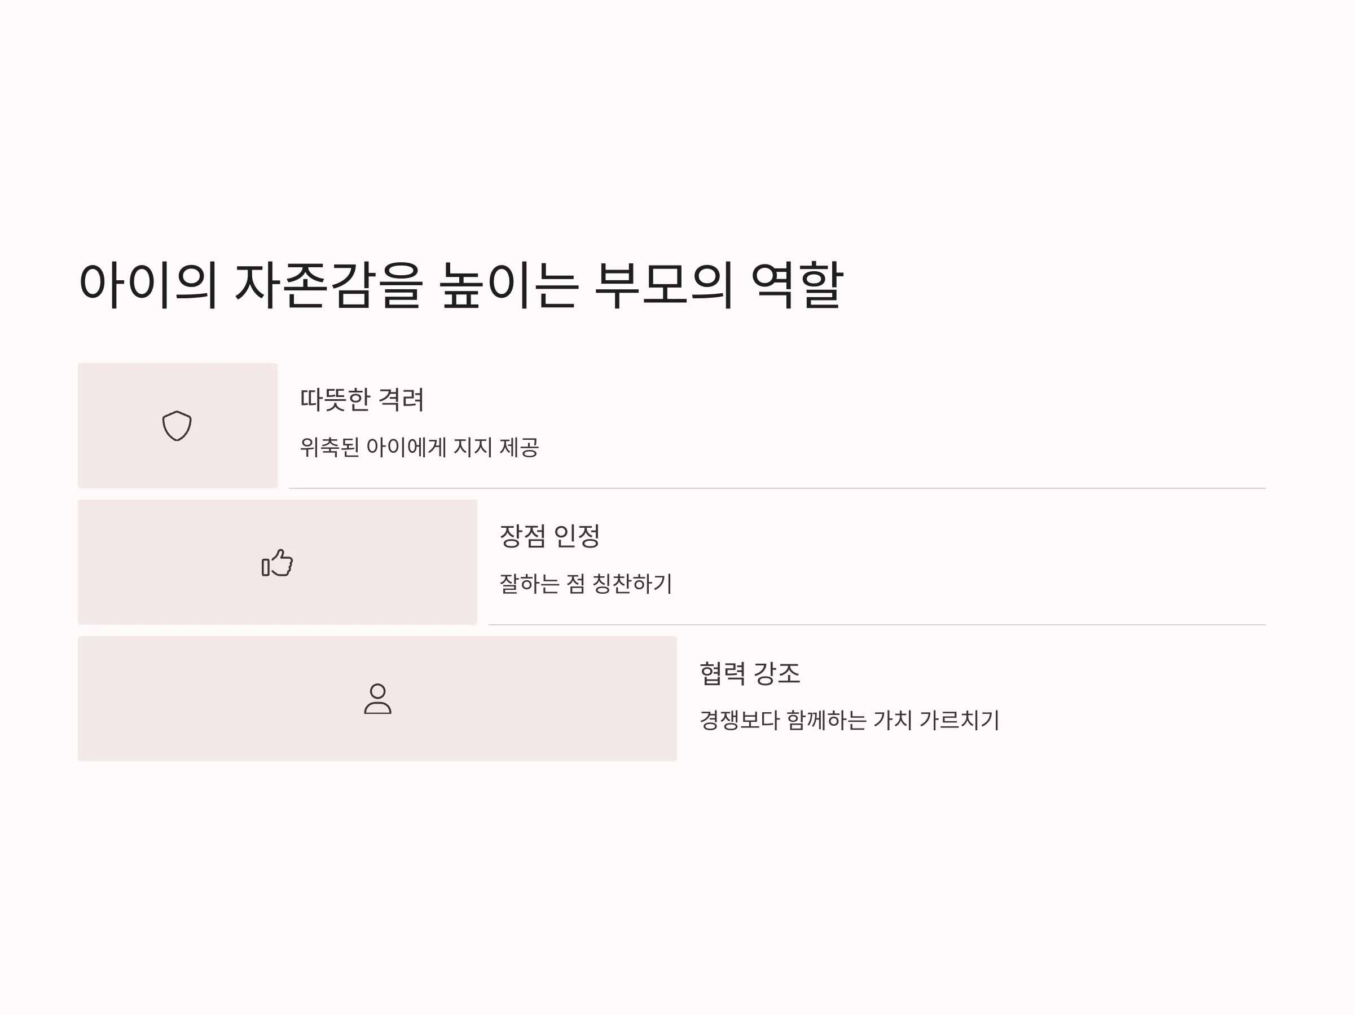Select the heading 따뜻한 격려
This screenshot has width=1354, height=1015.
[x=362, y=399]
